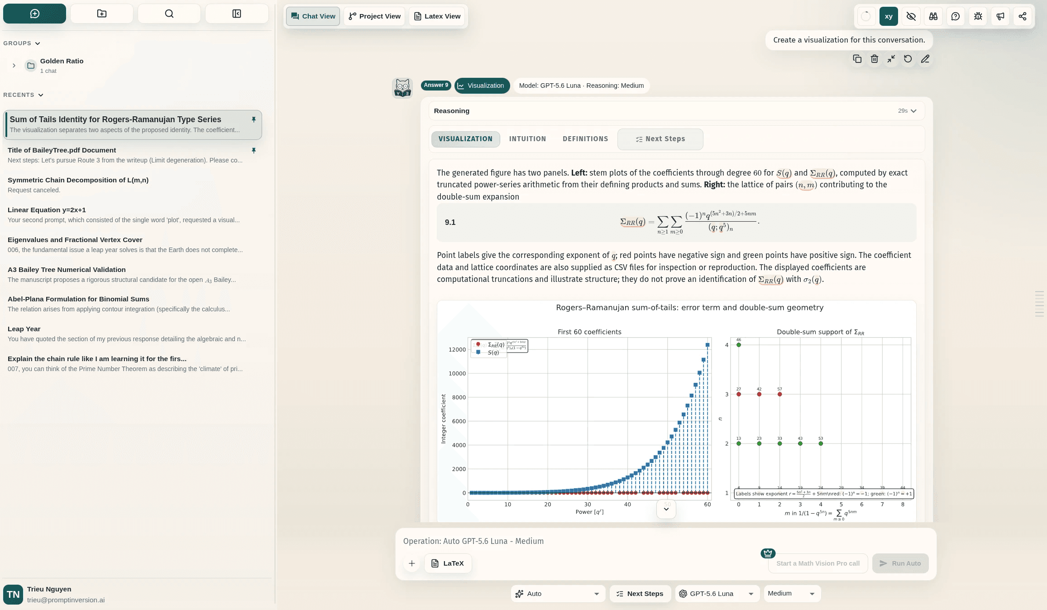Delete the user prompt with trash icon

[875, 59]
